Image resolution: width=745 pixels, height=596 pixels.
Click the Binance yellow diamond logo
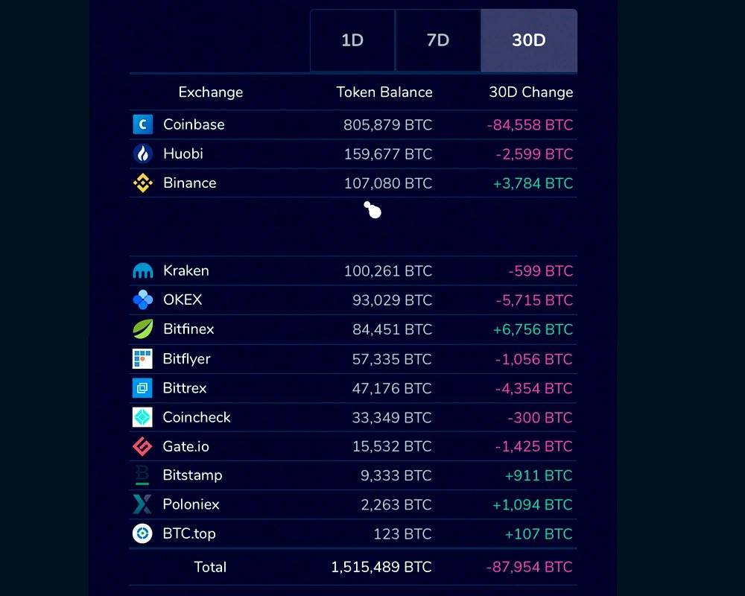point(142,183)
